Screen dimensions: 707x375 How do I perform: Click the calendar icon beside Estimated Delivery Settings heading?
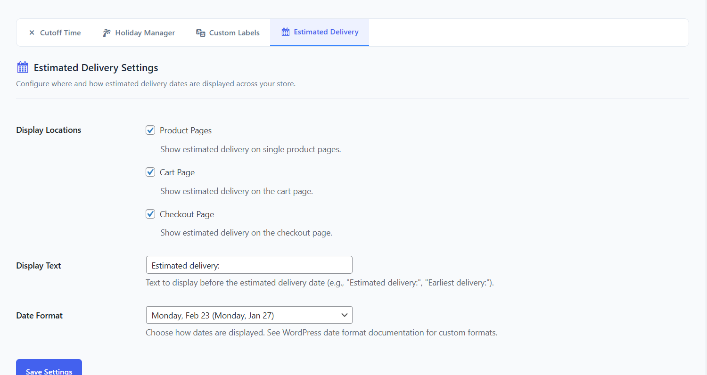point(22,67)
